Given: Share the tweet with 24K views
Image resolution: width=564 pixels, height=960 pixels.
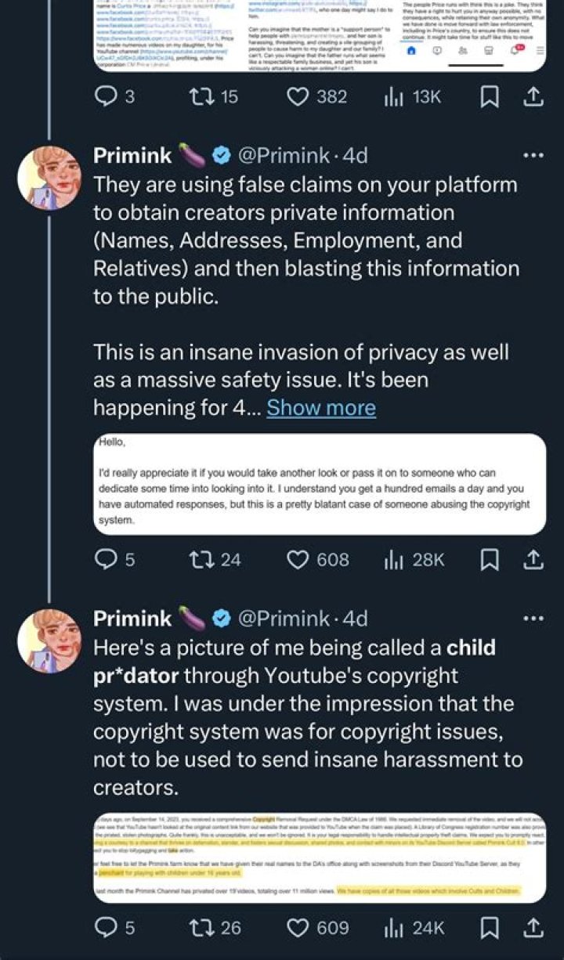Looking at the screenshot, I should pyautogui.click(x=533, y=927).
